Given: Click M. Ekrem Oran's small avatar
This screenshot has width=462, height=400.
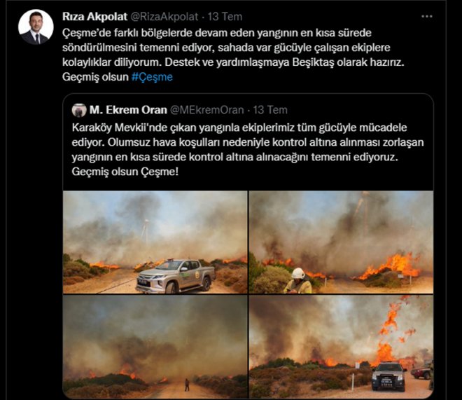Looking at the screenshot, I should coord(79,110).
